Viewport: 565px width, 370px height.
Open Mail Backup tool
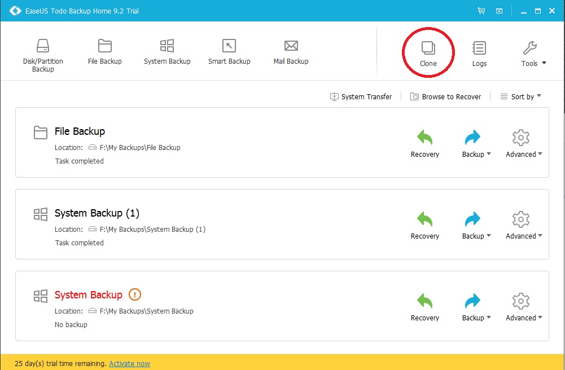point(291,52)
